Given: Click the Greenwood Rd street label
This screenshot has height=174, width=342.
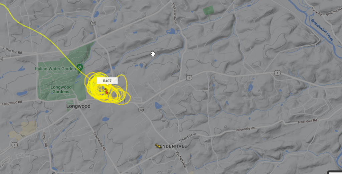Looking at the screenshot, I should pos(100,141).
